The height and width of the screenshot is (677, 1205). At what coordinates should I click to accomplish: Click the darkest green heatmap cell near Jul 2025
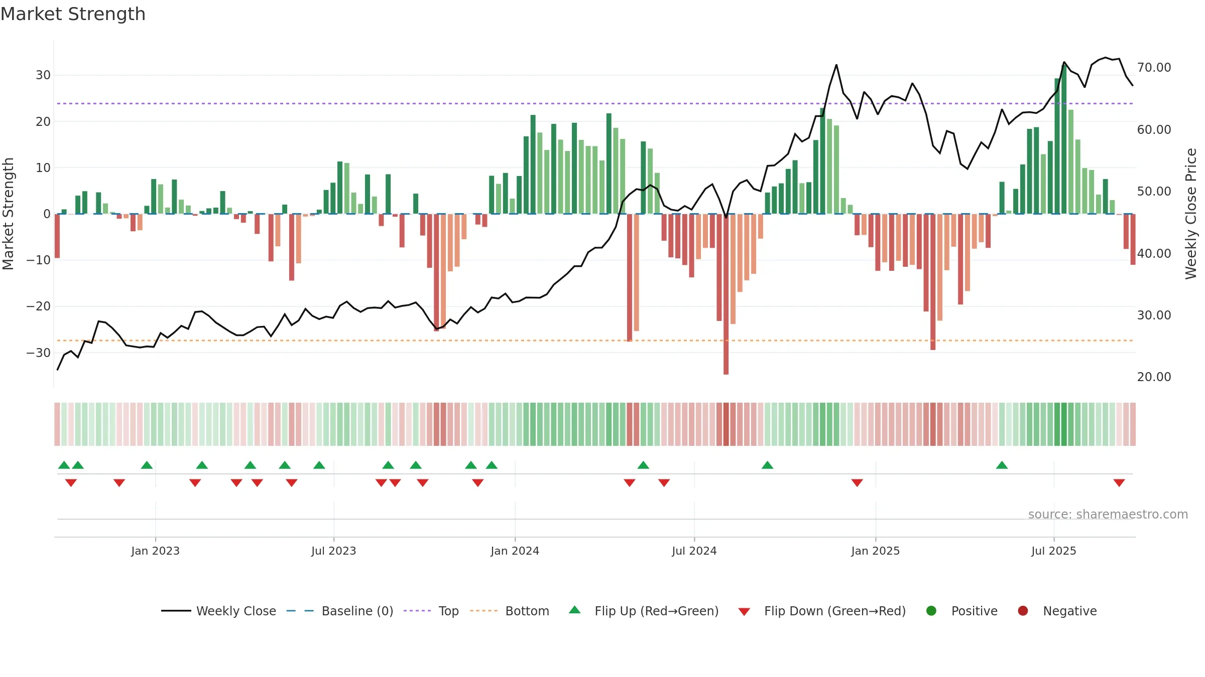click(1064, 424)
